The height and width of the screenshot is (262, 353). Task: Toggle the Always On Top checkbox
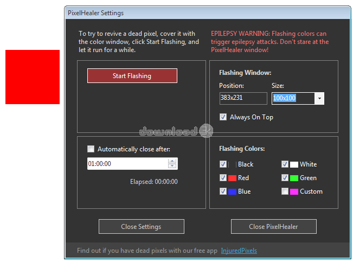[223, 117]
